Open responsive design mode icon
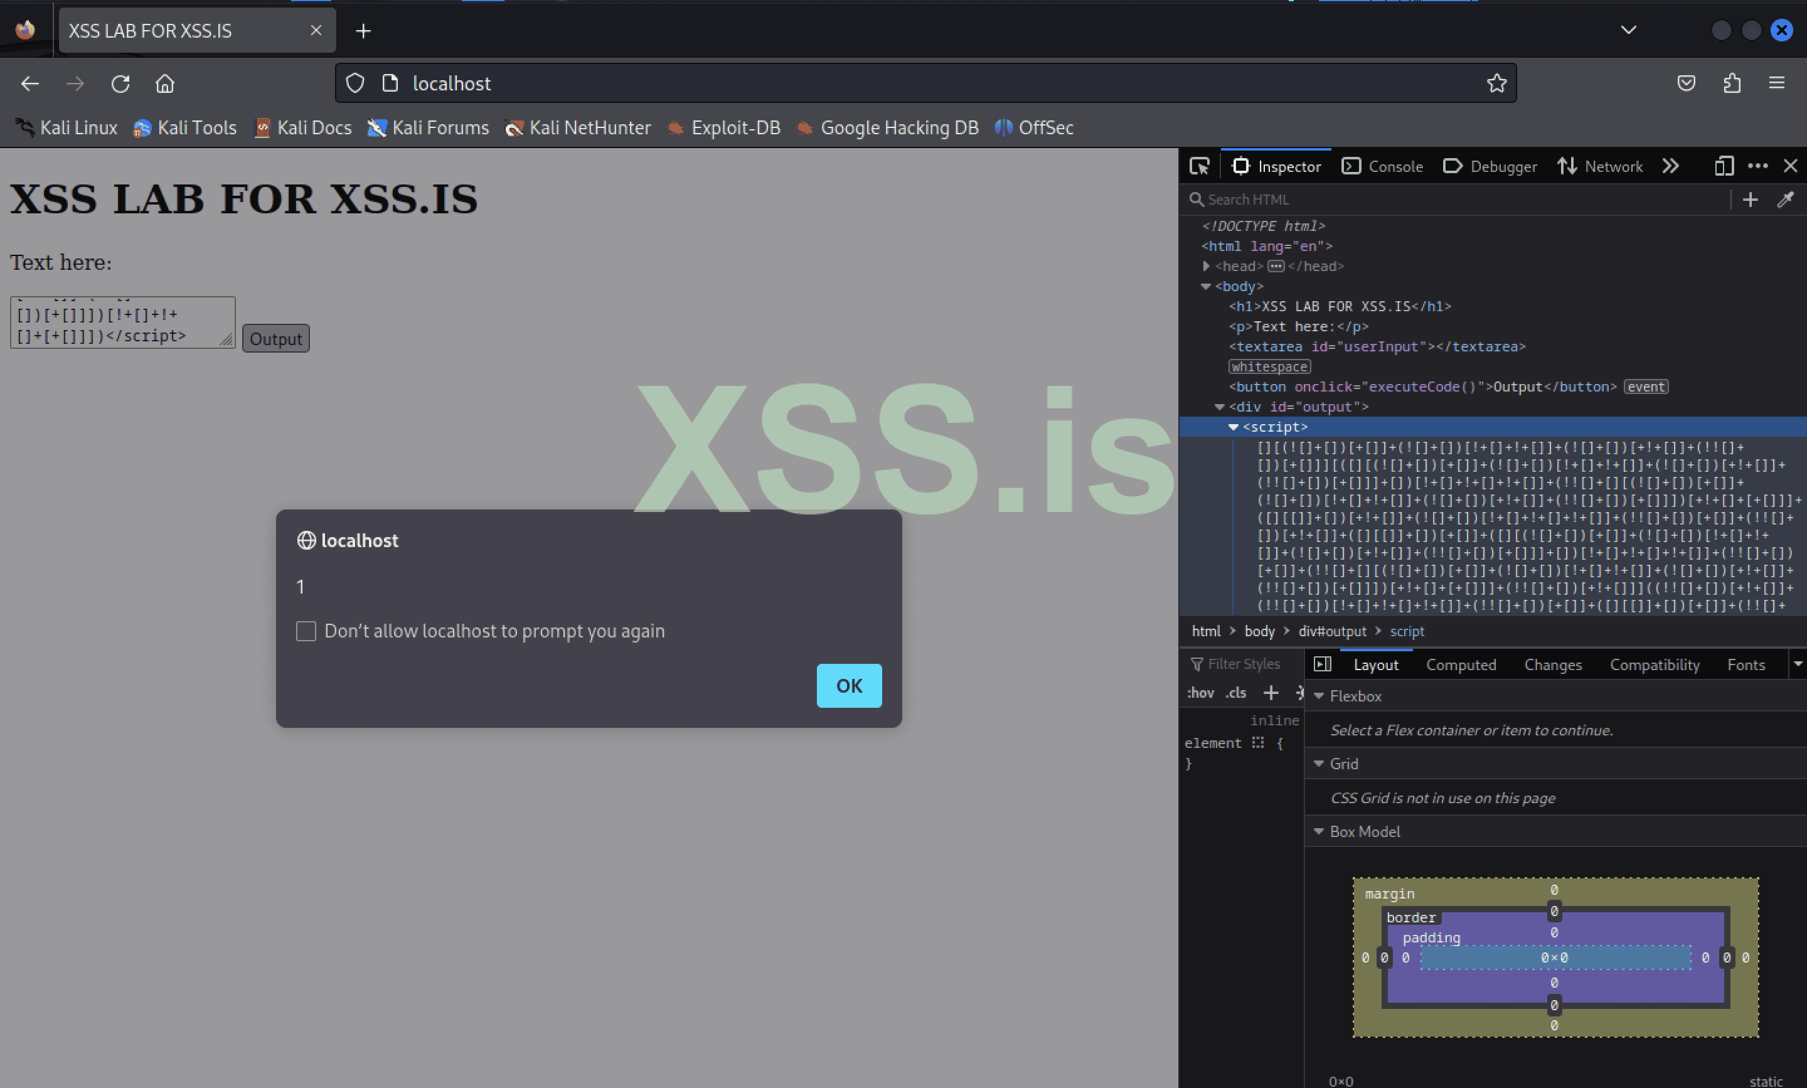The image size is (1807, 1088). pyautogui.click(x=1724, y=166)
